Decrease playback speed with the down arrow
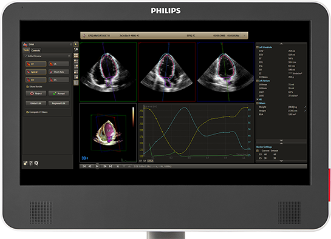The width and height of the screenshot is (331, 239). [124, 166]
